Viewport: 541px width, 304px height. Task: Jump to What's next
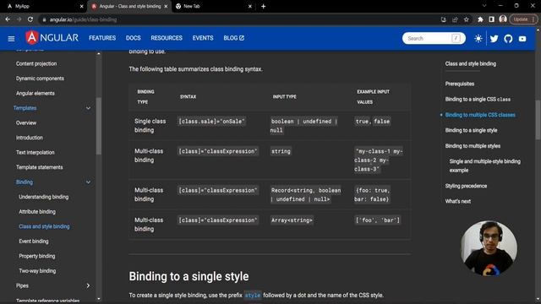tap(458, 202)
